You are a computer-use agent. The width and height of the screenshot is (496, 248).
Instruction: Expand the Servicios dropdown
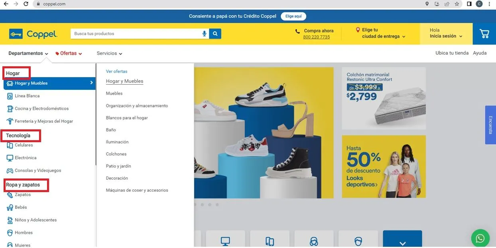click(x=109, y=54)
